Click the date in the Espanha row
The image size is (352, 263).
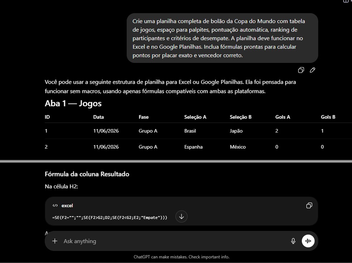[106, 147]
